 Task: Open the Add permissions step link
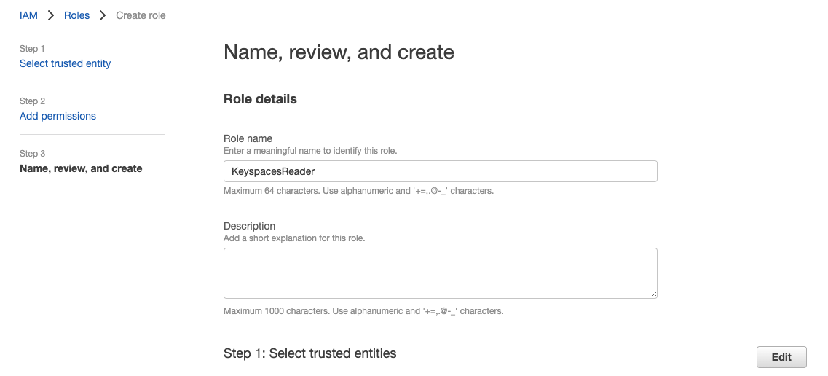coord(58,116)
